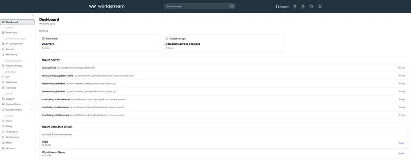The width and height of the screenshot is (411, 162).
Task: Open shopping cart in top bar
Action: pyautogui.click(x=312, y=6)
